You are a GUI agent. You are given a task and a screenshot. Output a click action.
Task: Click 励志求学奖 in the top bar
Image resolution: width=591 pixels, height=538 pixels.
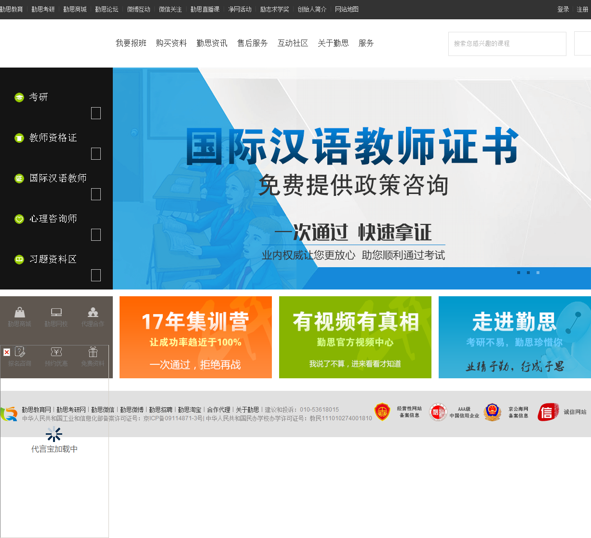click(274, 9)
